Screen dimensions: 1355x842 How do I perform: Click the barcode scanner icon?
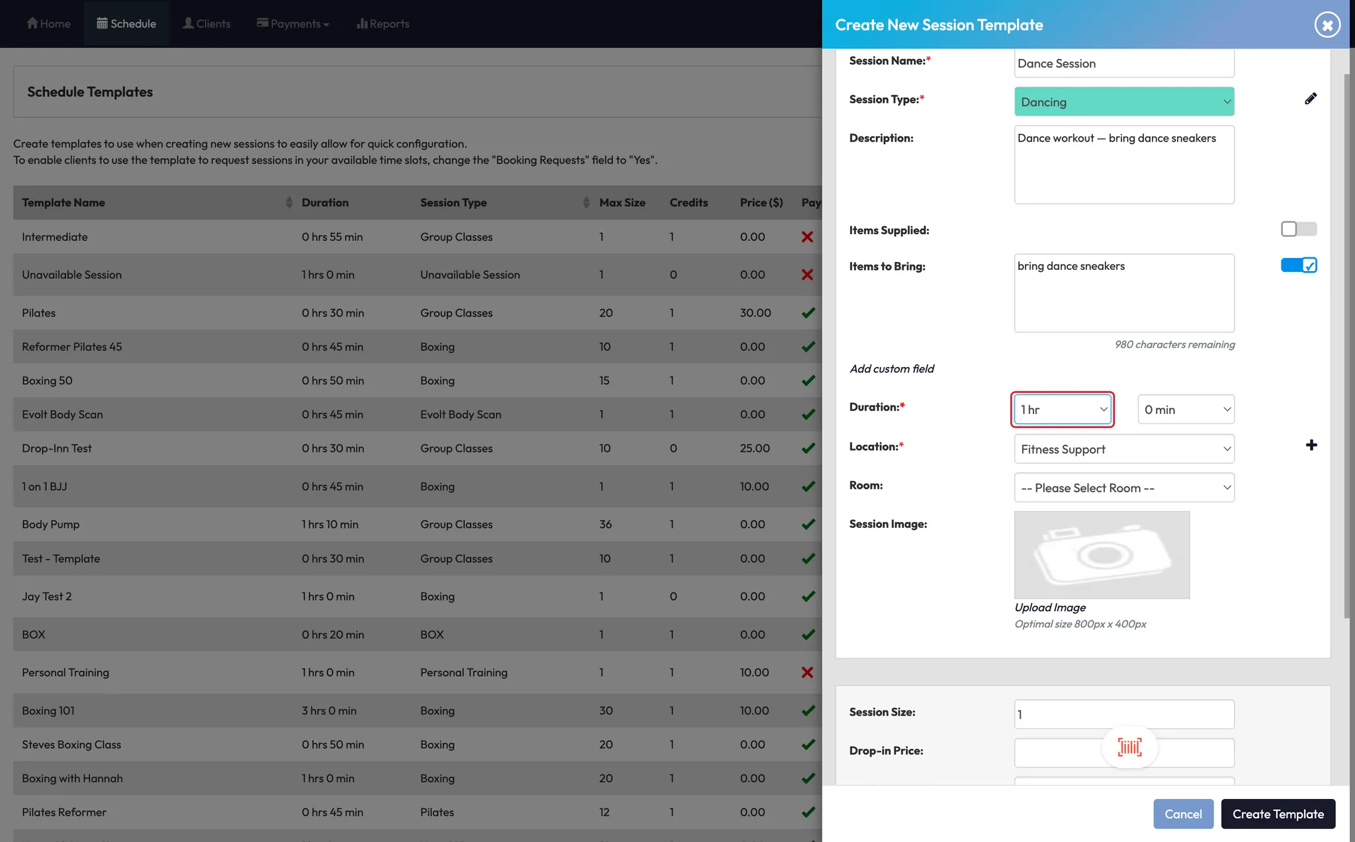(x=1129, y=747)
